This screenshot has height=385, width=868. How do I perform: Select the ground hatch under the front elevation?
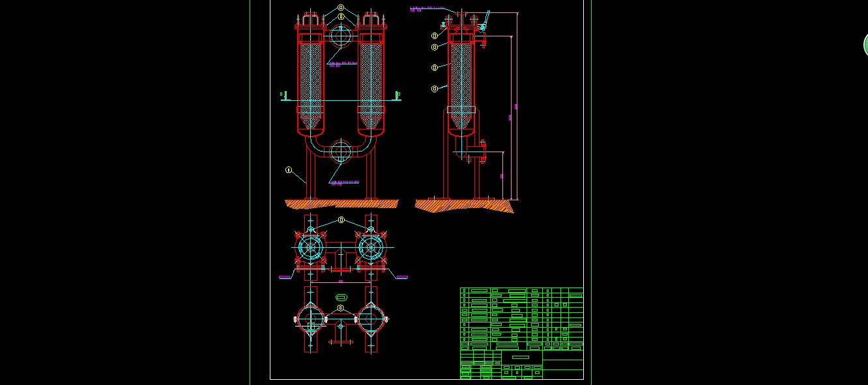click(x=342, y=204)
